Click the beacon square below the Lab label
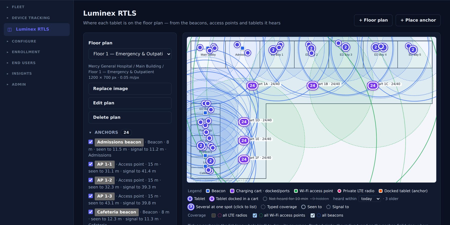The image size is (450, 225). point(205,166)
